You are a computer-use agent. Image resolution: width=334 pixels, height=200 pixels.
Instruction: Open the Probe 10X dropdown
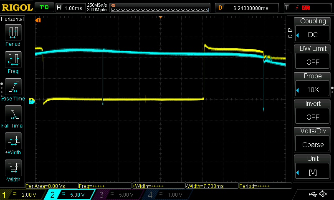tap(313, 85)
